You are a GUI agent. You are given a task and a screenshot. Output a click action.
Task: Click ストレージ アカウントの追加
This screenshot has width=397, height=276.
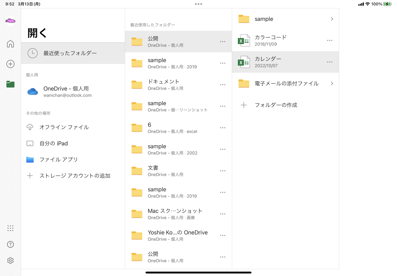pos(75,176)
